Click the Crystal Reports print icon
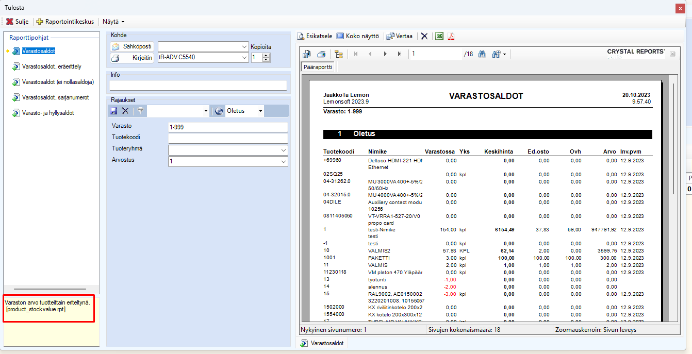Viewport: 692px width, 354px height. (x=321, y=54)
